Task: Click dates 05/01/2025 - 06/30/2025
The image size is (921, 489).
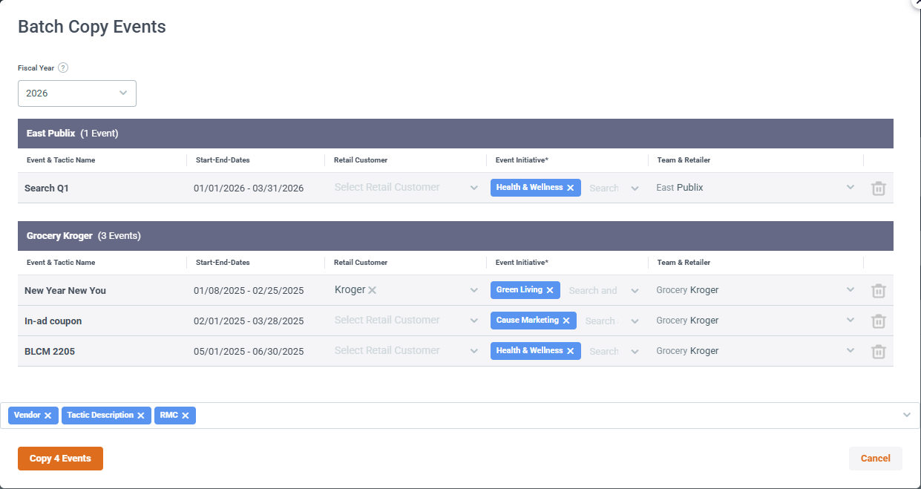Action: (x=249, y=352)
